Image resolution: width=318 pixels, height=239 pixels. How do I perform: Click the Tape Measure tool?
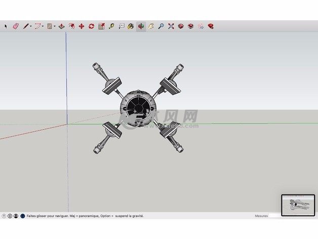point(111,26)
